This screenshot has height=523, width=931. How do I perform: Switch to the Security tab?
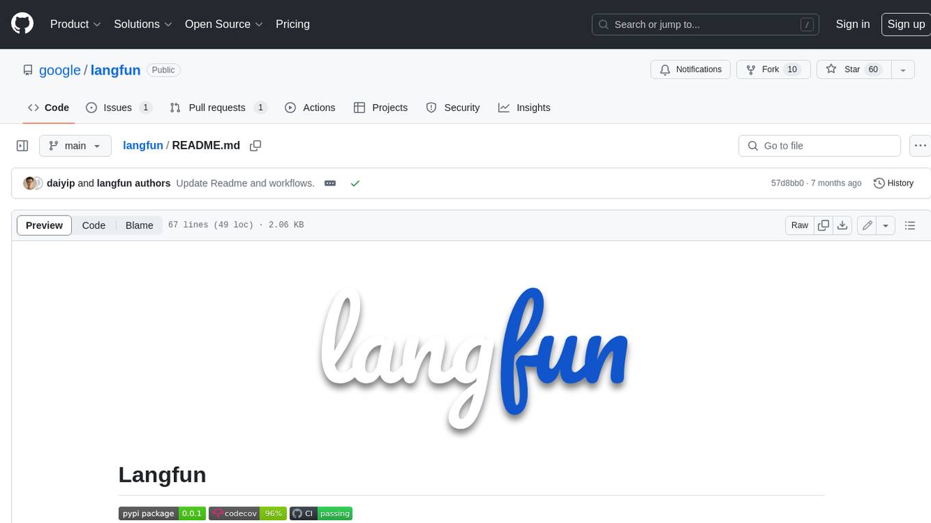[452, 107]
